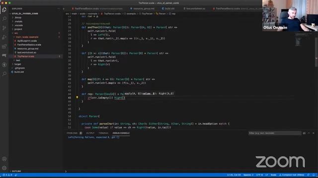
Task: Collapse the main/scala/example folder
Action: tap(27, 37)
